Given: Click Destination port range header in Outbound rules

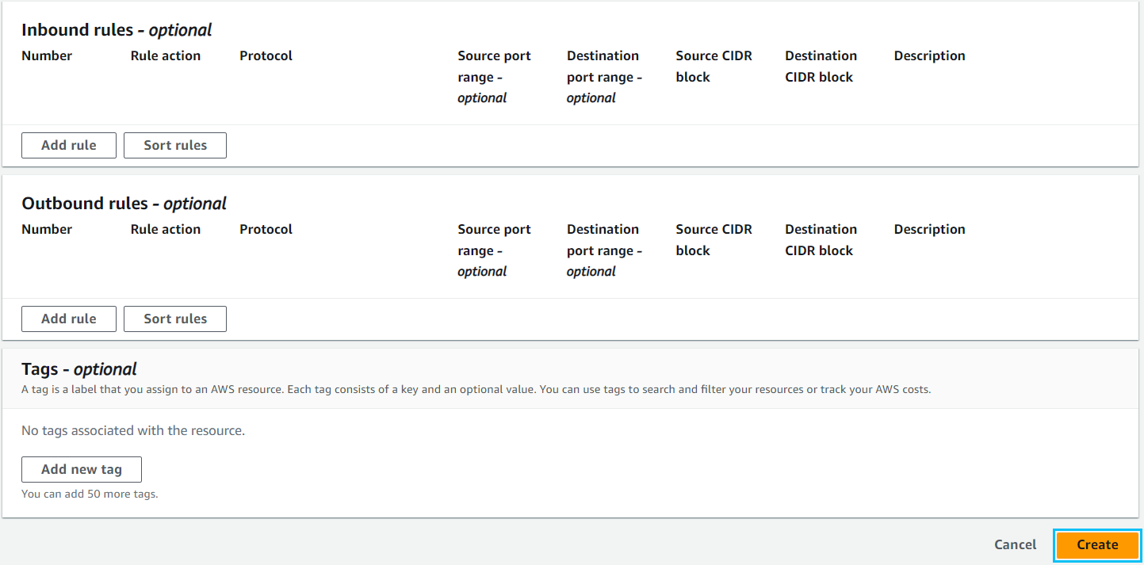Looking at the screenshot, I should 604,250.
